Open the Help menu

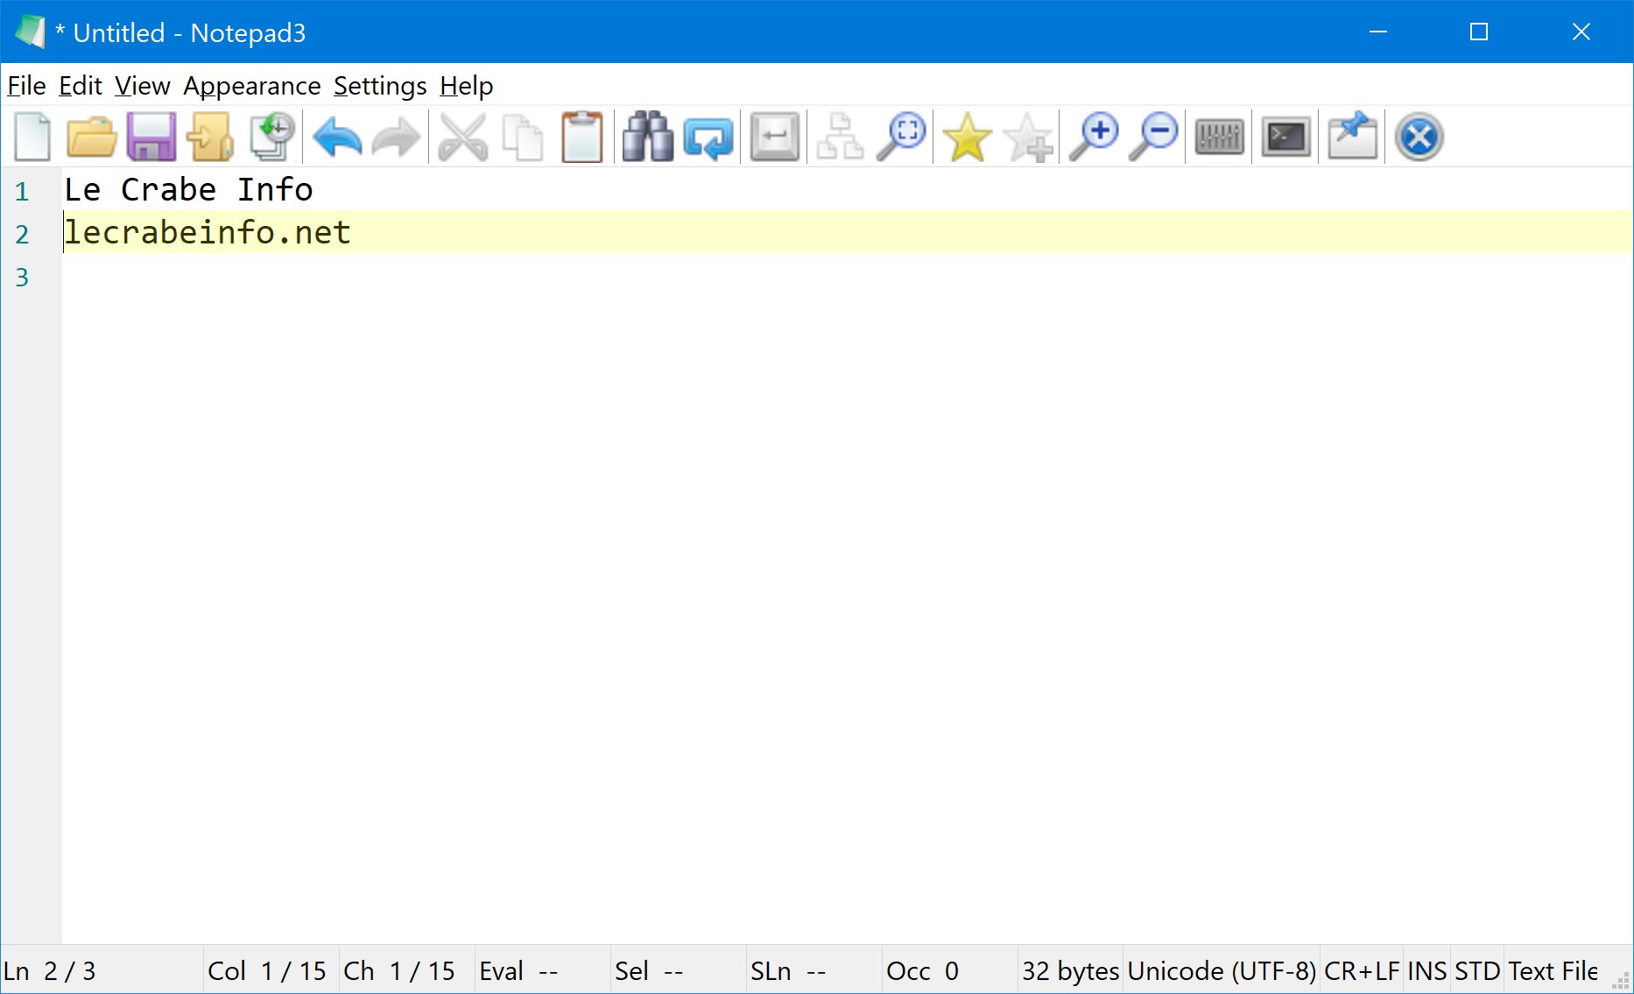(x=466, y=86)
